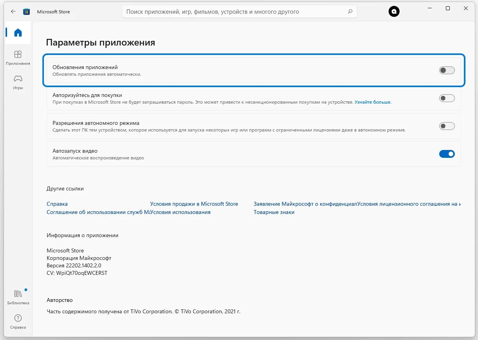Screen dimensions: 478x340
Task: Click Авторство heading
Action: pos(60,300)
